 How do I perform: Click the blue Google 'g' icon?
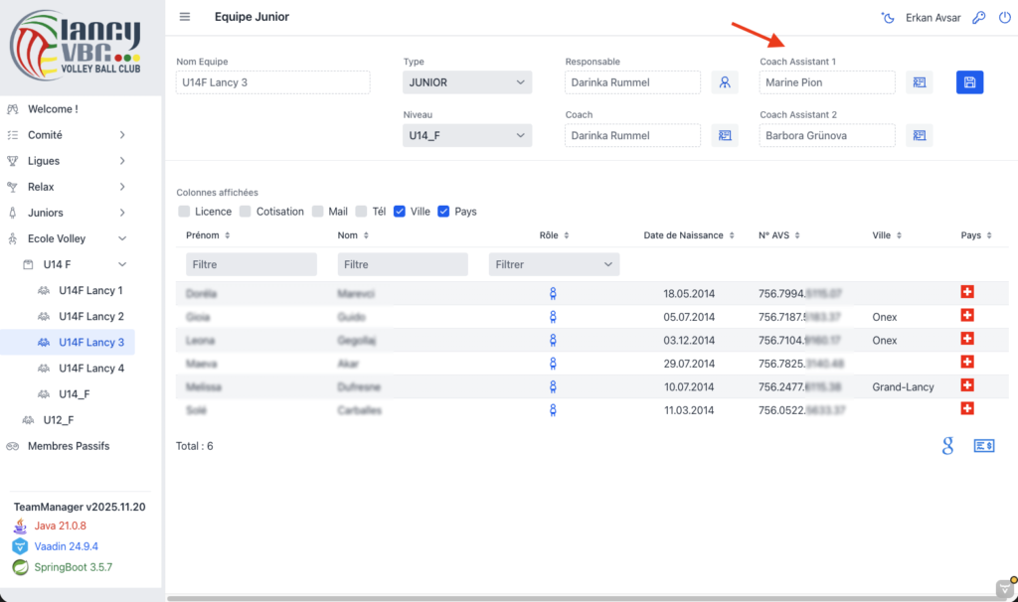point(947,446)
